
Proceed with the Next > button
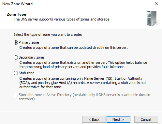click(118, 119)
